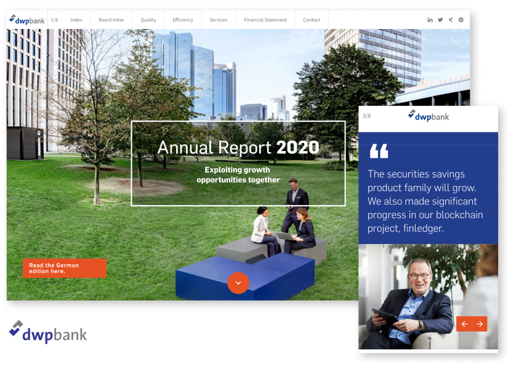This screenshot has height=366, width=511.
Task: Click the Twitter bird icon
Action: (440, 20)
